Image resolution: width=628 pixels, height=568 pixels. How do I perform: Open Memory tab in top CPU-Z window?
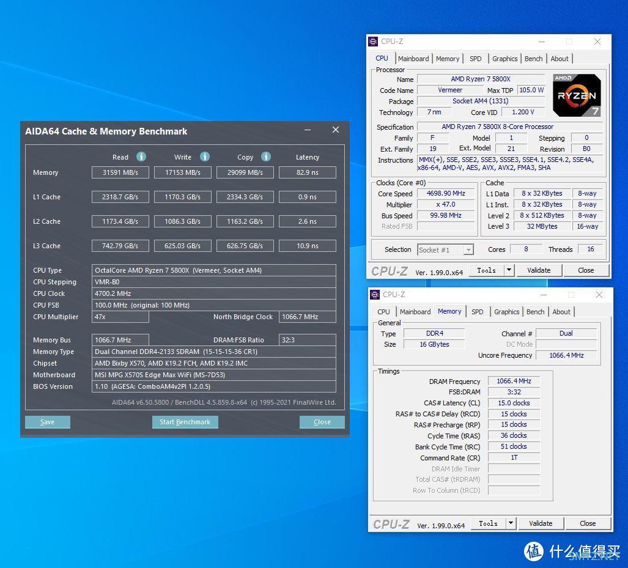click(x=448, y=59)
